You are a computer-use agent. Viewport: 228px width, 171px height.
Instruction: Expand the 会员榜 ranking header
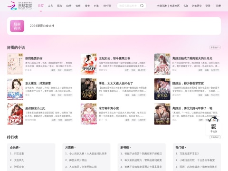pyautogui.click(x=15, y=147)
